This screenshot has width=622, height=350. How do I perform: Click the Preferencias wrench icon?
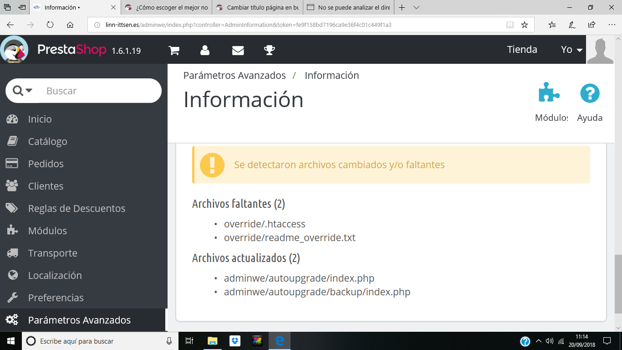pos(12,298)
